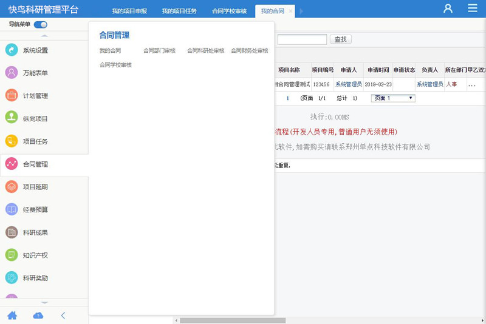Click the 经费预算 book icon
Viewport: 486px width, 324px height.
click(x=12, y=209)
